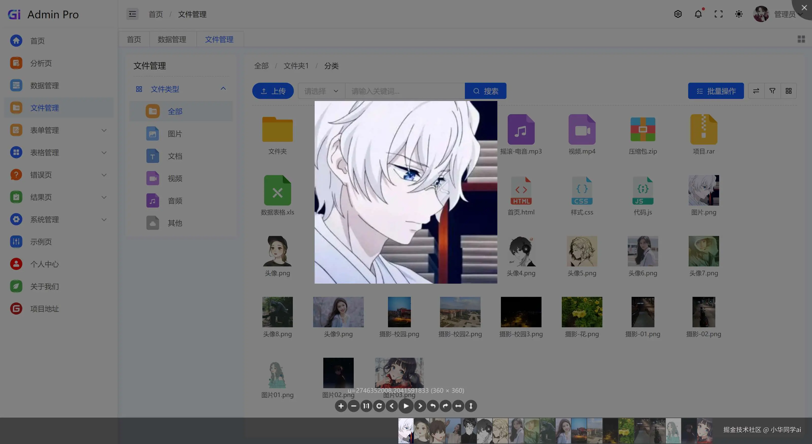Open 个人中心 in sidebar menu
This screenshot has height=444, width=812.
pos(44,264)
